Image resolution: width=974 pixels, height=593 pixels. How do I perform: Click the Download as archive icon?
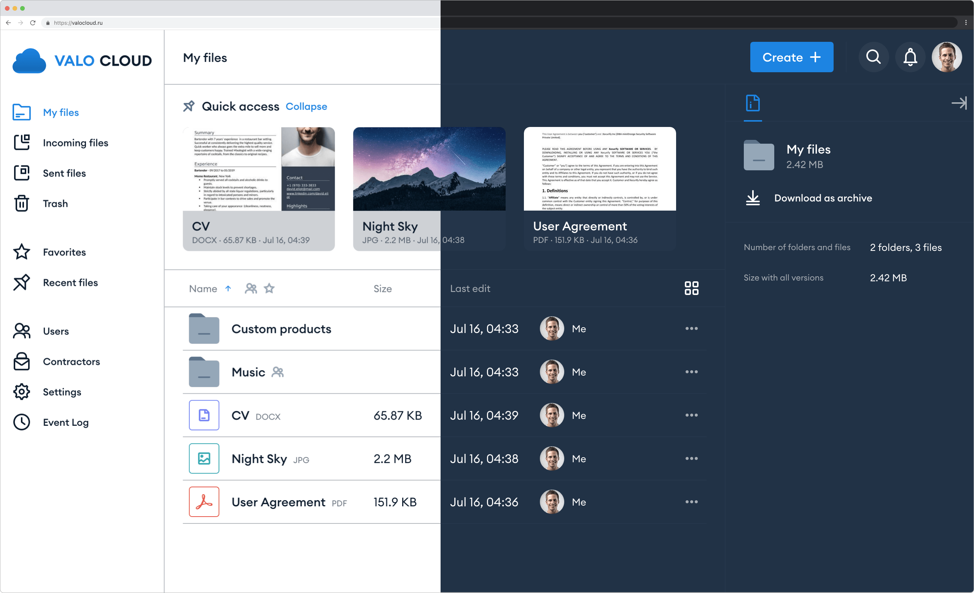[x=753, y=198]
